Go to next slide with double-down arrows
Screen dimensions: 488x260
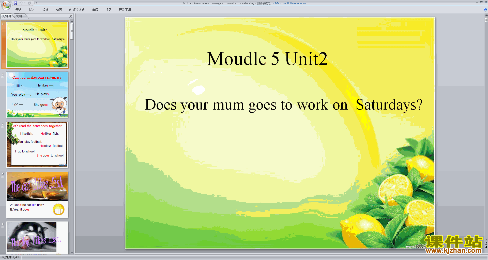pos(486,247)
